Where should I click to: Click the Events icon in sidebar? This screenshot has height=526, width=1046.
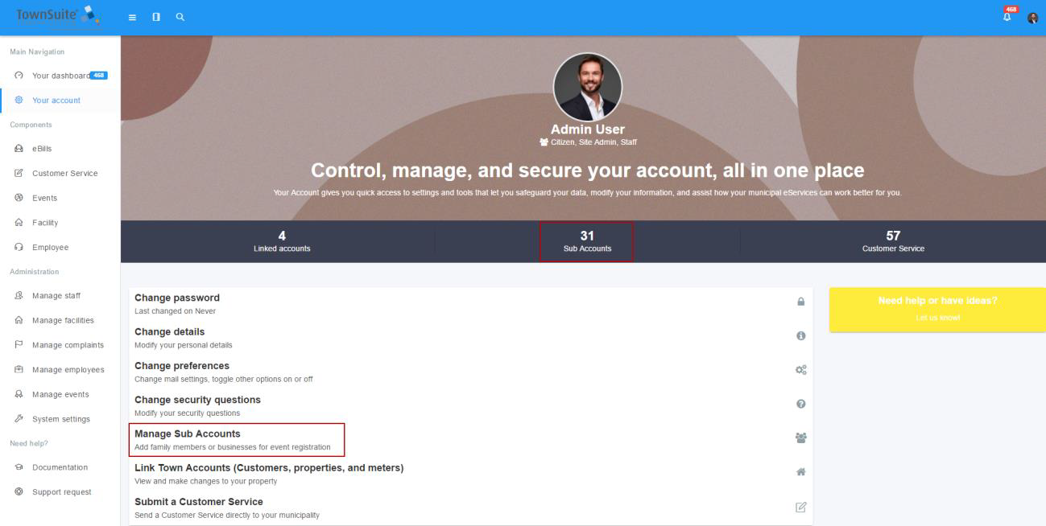(x=19, y=198)
